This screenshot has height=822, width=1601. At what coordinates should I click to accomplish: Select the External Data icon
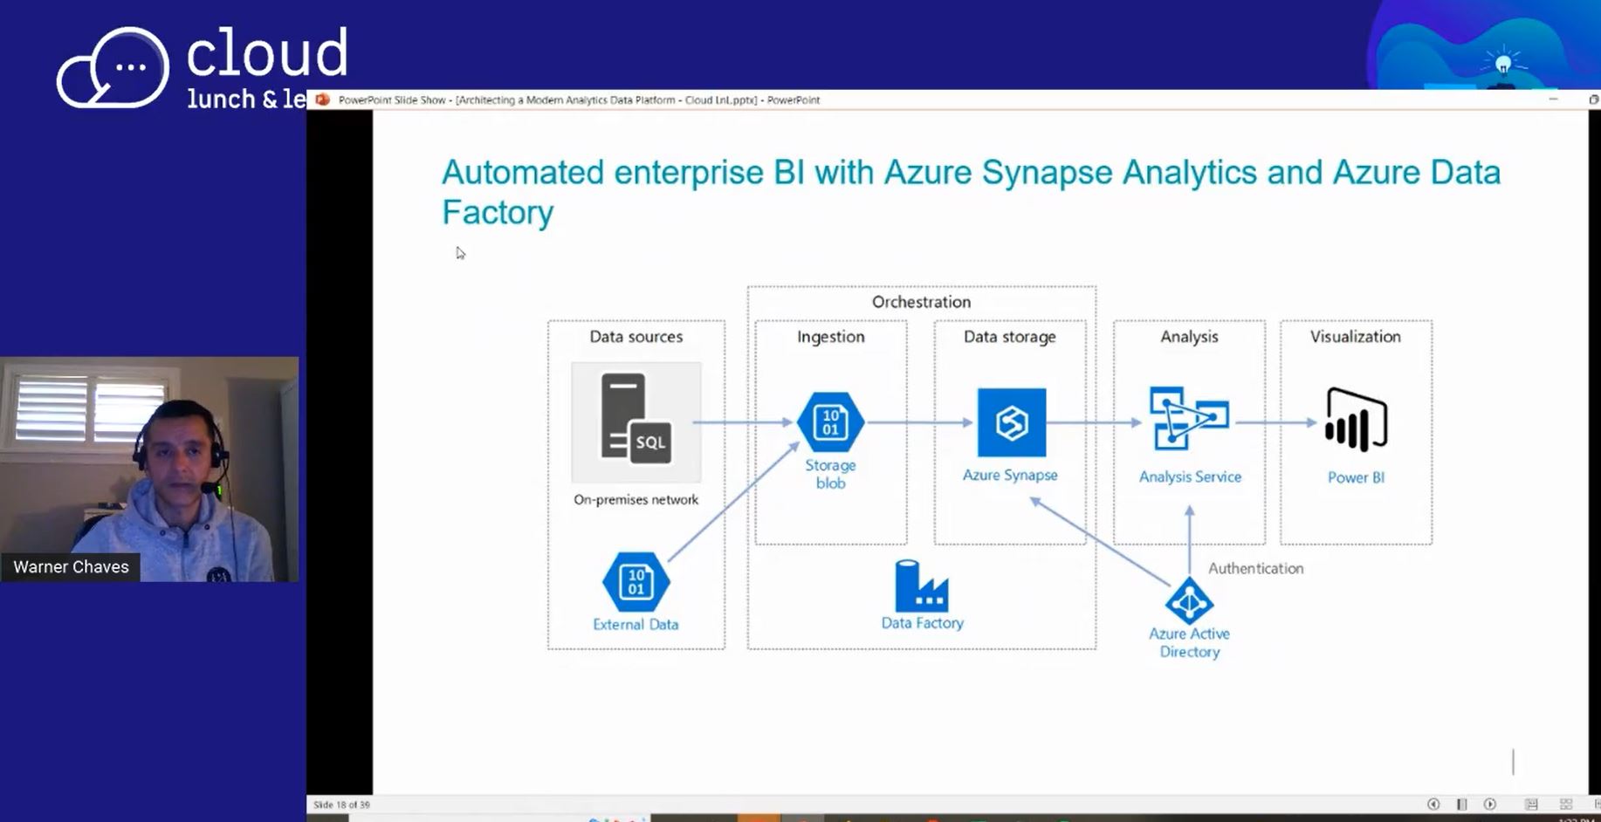(636, 581)
